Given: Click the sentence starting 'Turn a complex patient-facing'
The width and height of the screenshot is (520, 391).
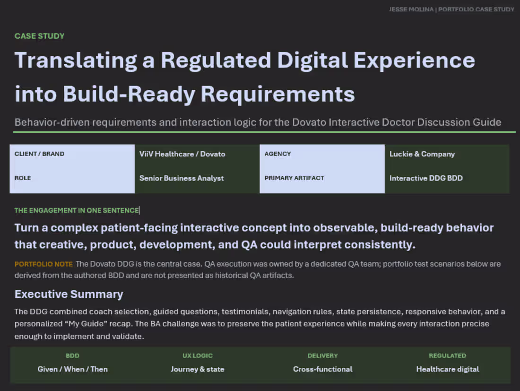Looking at the screenshot, I should pos(254,236).
